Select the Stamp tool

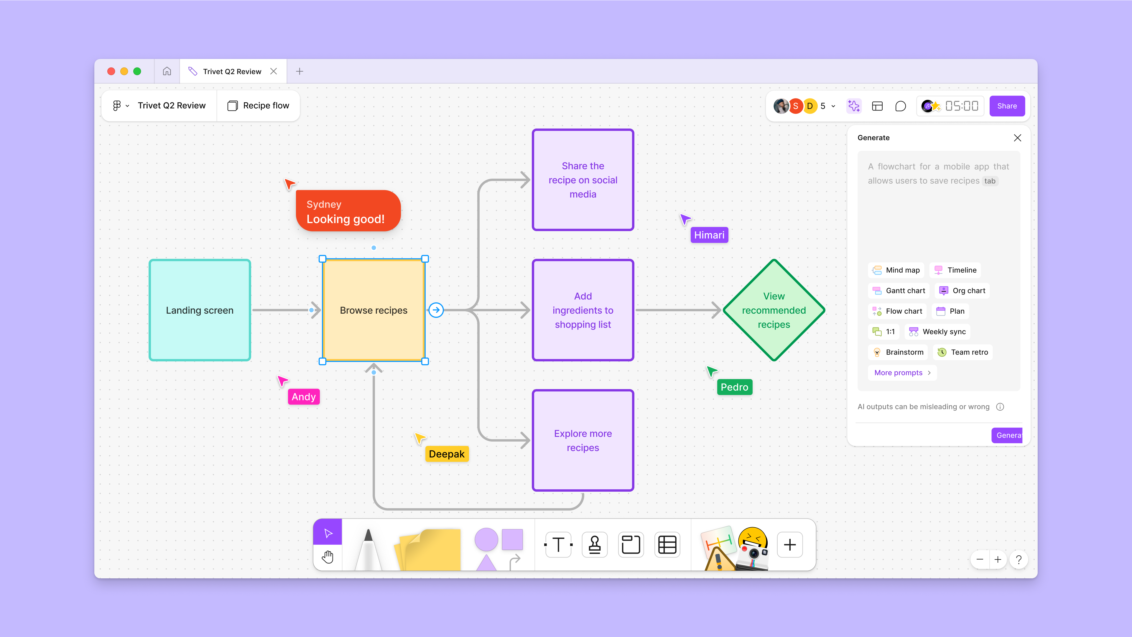[x=595, y=545]
